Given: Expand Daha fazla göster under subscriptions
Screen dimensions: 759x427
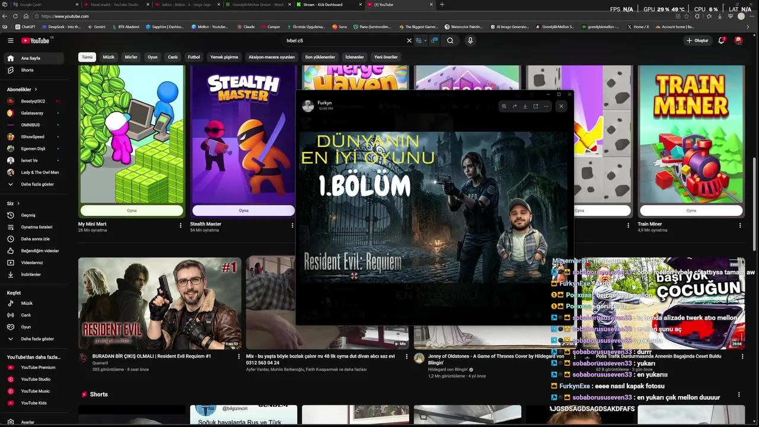Looking at the screenshot, I should (34, 184).
